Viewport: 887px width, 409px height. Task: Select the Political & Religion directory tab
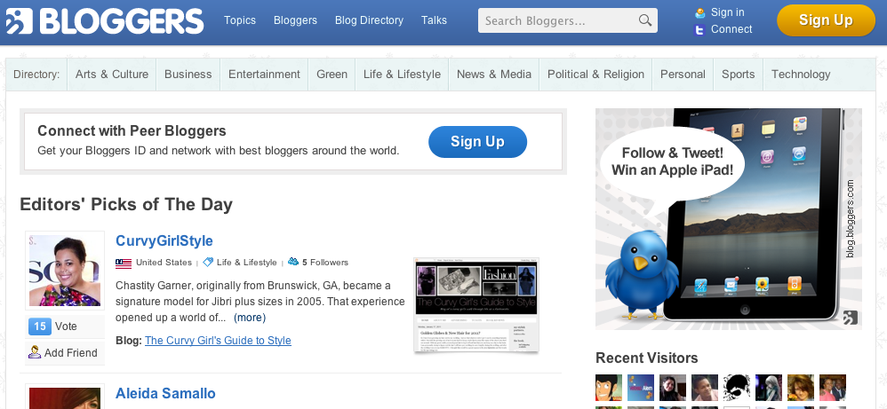point(595,75)
